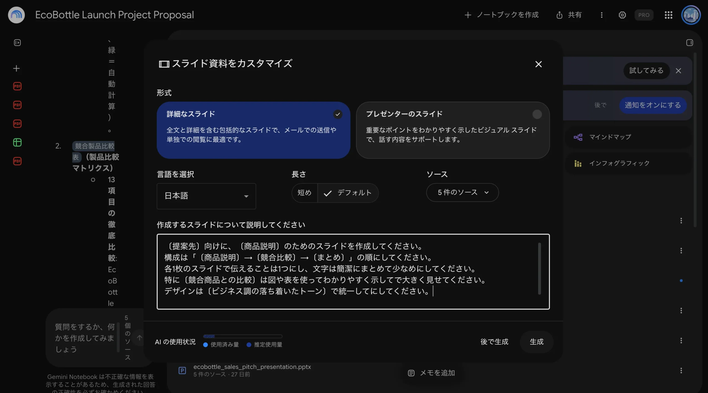Screen dimensions: 708x393
Task: Click ノートブックを作成 button
Action: (x=502, y=15)
